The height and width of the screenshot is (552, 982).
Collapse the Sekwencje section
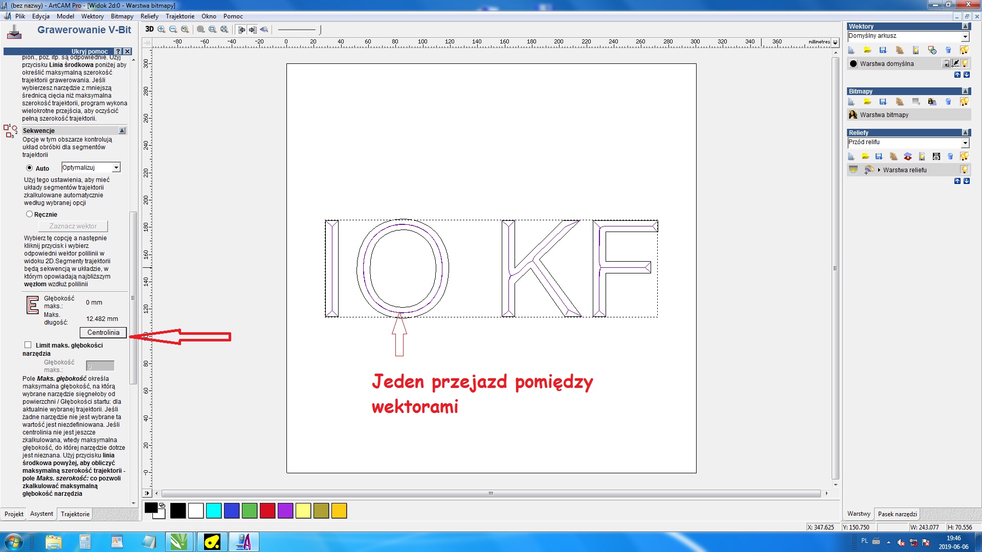tap(122, 130)
